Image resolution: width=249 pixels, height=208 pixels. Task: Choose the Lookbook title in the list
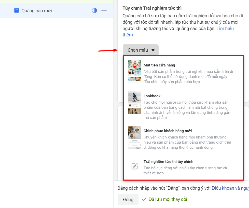pos(152,96)
